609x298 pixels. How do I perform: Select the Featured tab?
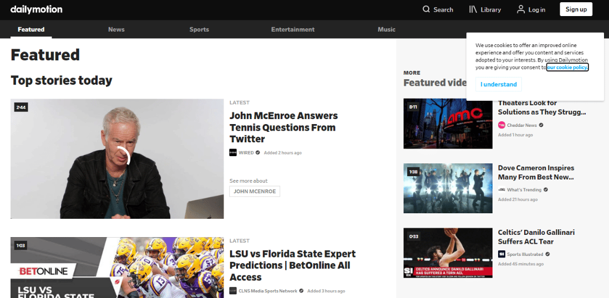[x=31, y=29]
